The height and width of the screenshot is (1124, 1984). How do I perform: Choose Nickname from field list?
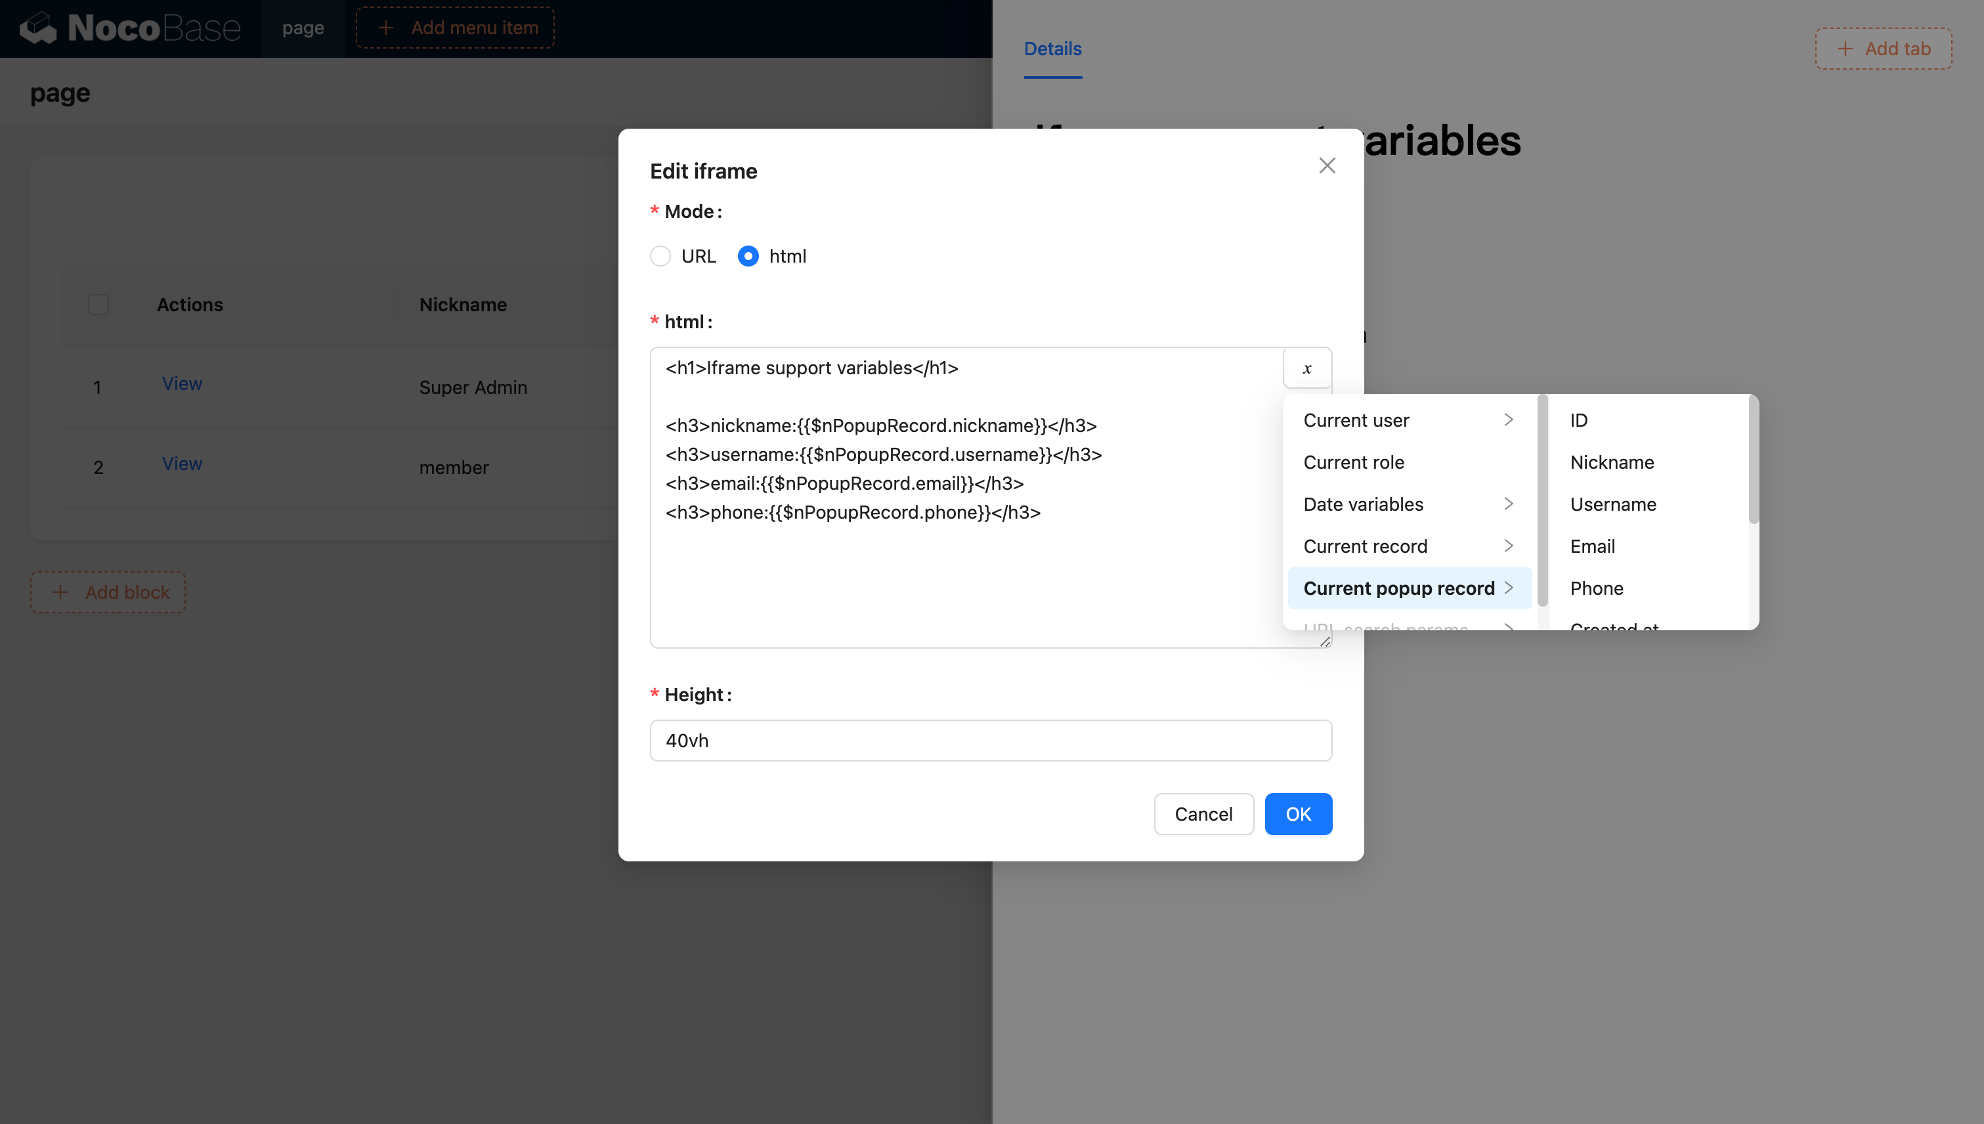1612,462
